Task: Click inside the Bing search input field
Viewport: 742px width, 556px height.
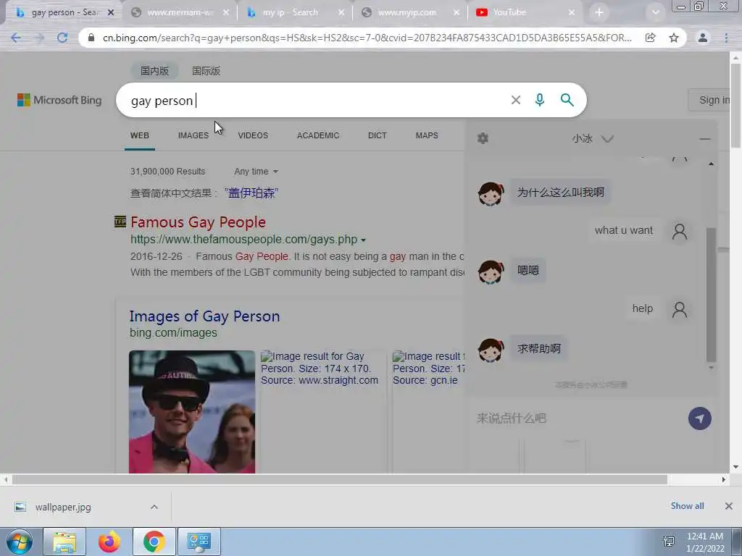Action: (x=312, y=100)
